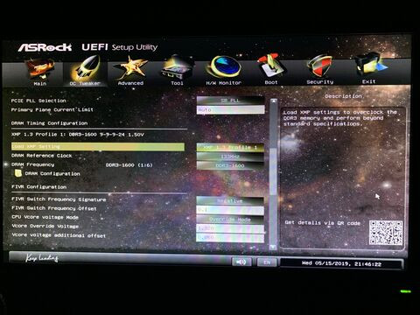
Task: Open the H/W Monitor radar icon
Action: pos(224,67)
